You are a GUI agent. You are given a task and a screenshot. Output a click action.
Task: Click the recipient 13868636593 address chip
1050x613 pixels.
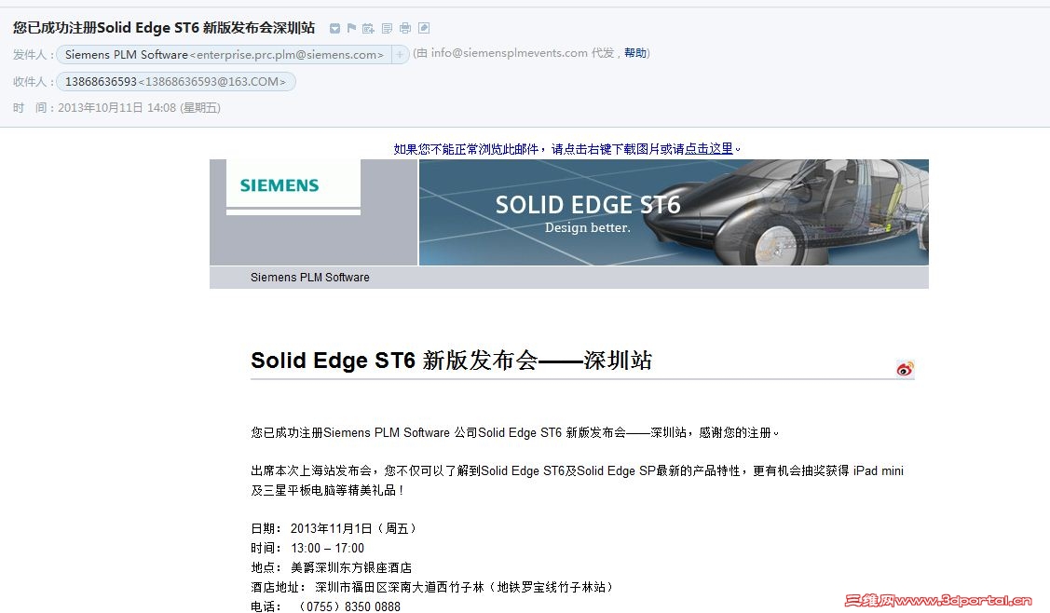[175, 82]
